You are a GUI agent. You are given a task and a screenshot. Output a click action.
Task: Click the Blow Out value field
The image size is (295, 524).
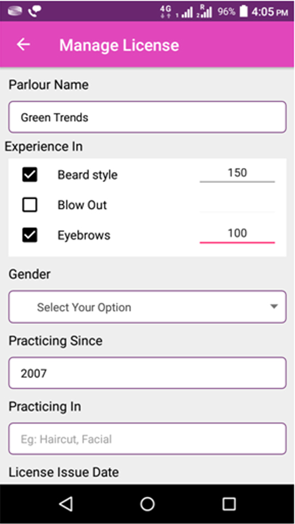(x=237, y=205)
